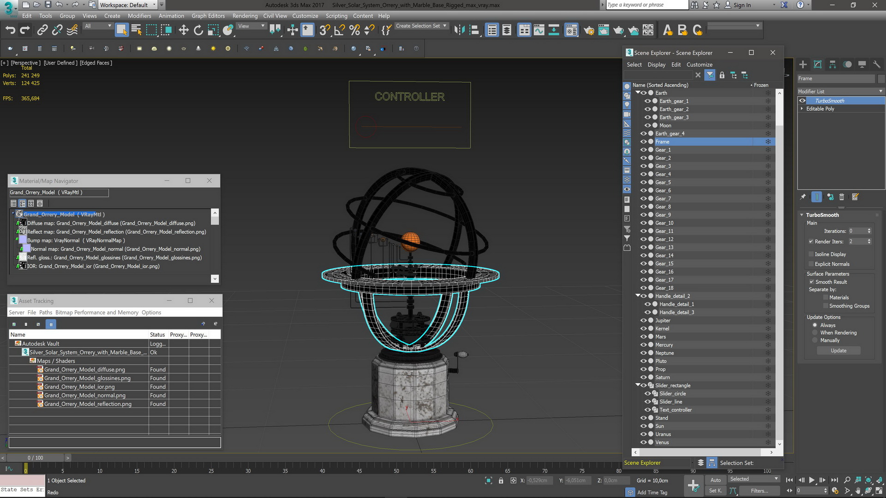This screenshot has height=498, width=886.
Task: Open the Modifiers menu
Action: pyautogui.click(x=139, y=16)
